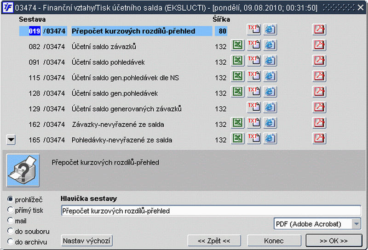The height and width of the screenshot is (250, 368).
Task: Export Pohledávky-nevyřazené ze salda to Excel
Action: click(238, 138)
